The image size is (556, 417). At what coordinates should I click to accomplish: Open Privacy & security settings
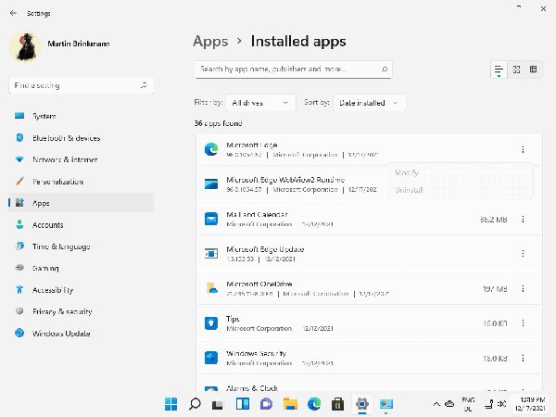(x=82, y=311)
